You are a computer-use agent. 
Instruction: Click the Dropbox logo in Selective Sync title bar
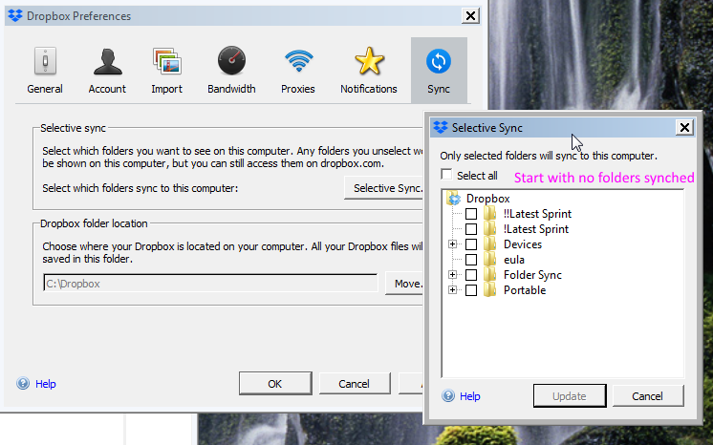tap(441, 128)
